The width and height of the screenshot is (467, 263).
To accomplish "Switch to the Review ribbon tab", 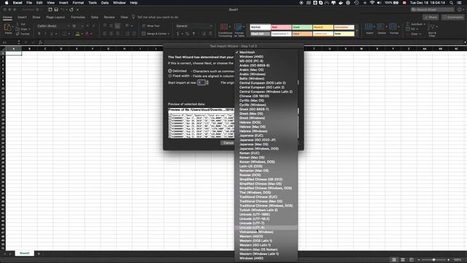I will [x=109, y=18].
